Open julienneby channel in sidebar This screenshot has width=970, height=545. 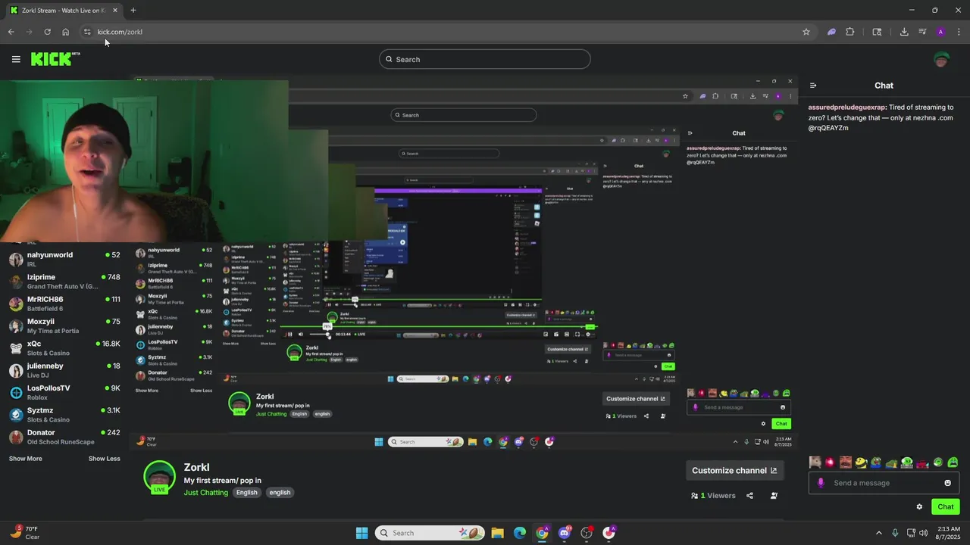pos(64,370)
